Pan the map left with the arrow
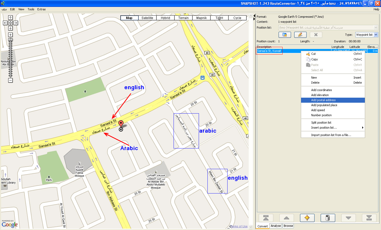The height and width of the screenshot is (230, 381). (5, 23)
